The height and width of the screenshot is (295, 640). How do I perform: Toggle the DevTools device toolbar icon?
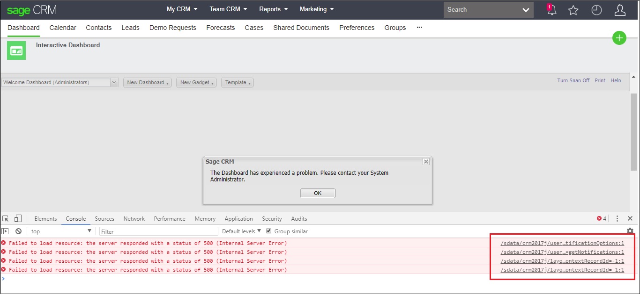pos(18,218)
